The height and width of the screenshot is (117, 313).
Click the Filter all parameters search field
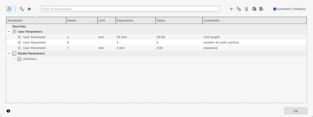pyautogui.click(x=130, y=9)
